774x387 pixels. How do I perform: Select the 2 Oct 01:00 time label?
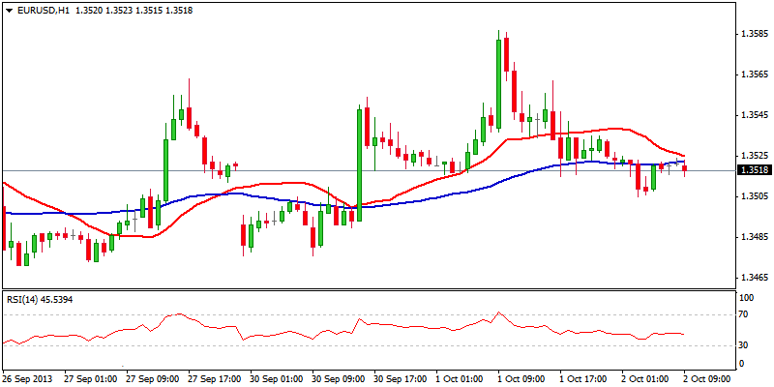[647, 379]
